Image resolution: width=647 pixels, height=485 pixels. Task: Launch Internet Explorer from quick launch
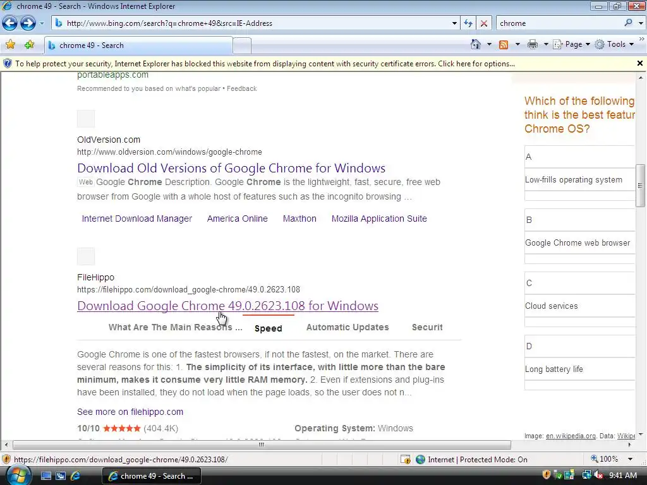click(x=76, y=476)
